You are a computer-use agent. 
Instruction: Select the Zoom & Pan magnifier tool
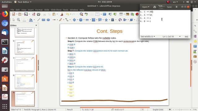click(19, 20)
